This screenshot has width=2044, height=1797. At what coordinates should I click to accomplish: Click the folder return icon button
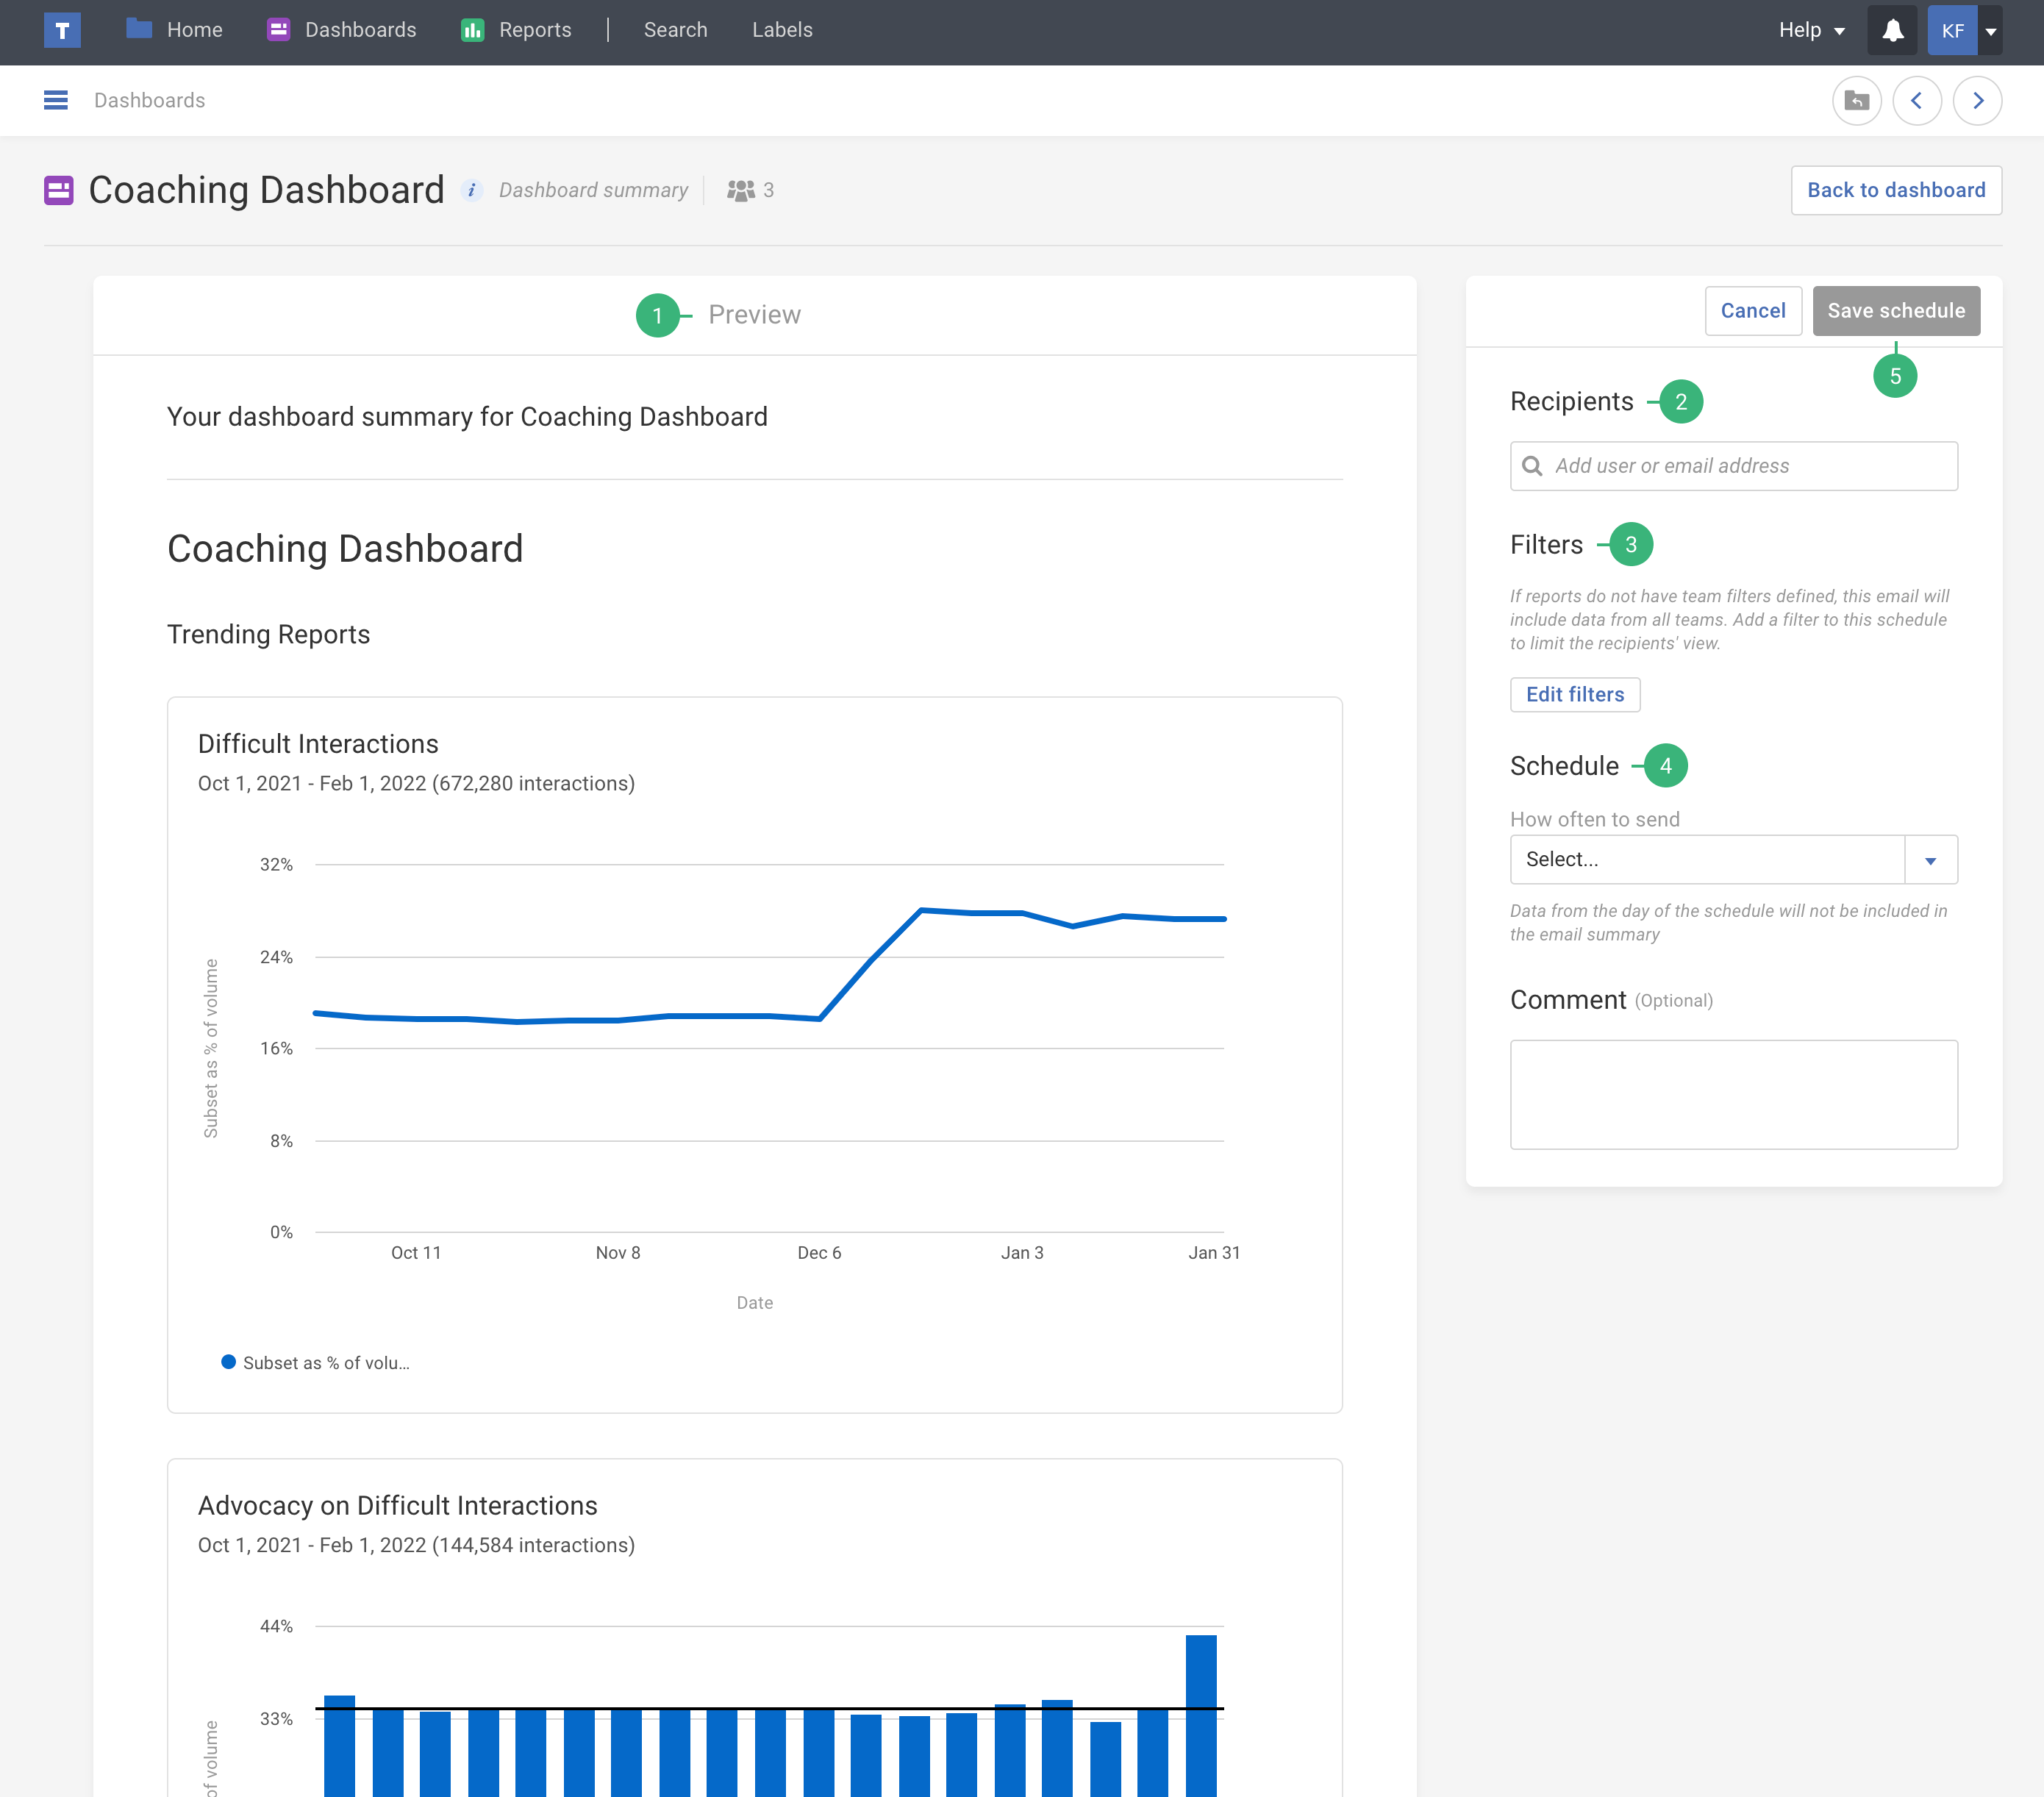(1856, 100)
